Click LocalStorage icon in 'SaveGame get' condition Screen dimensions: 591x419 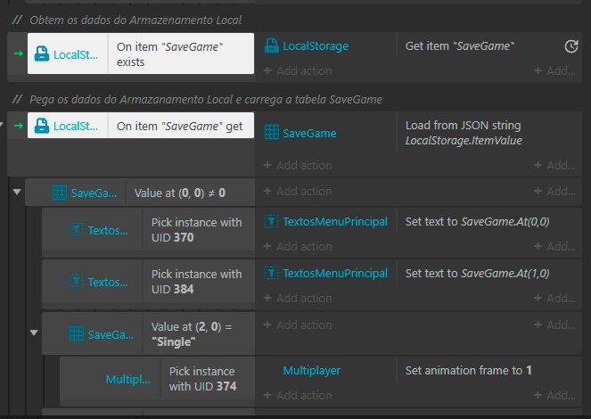pos(42,126)
